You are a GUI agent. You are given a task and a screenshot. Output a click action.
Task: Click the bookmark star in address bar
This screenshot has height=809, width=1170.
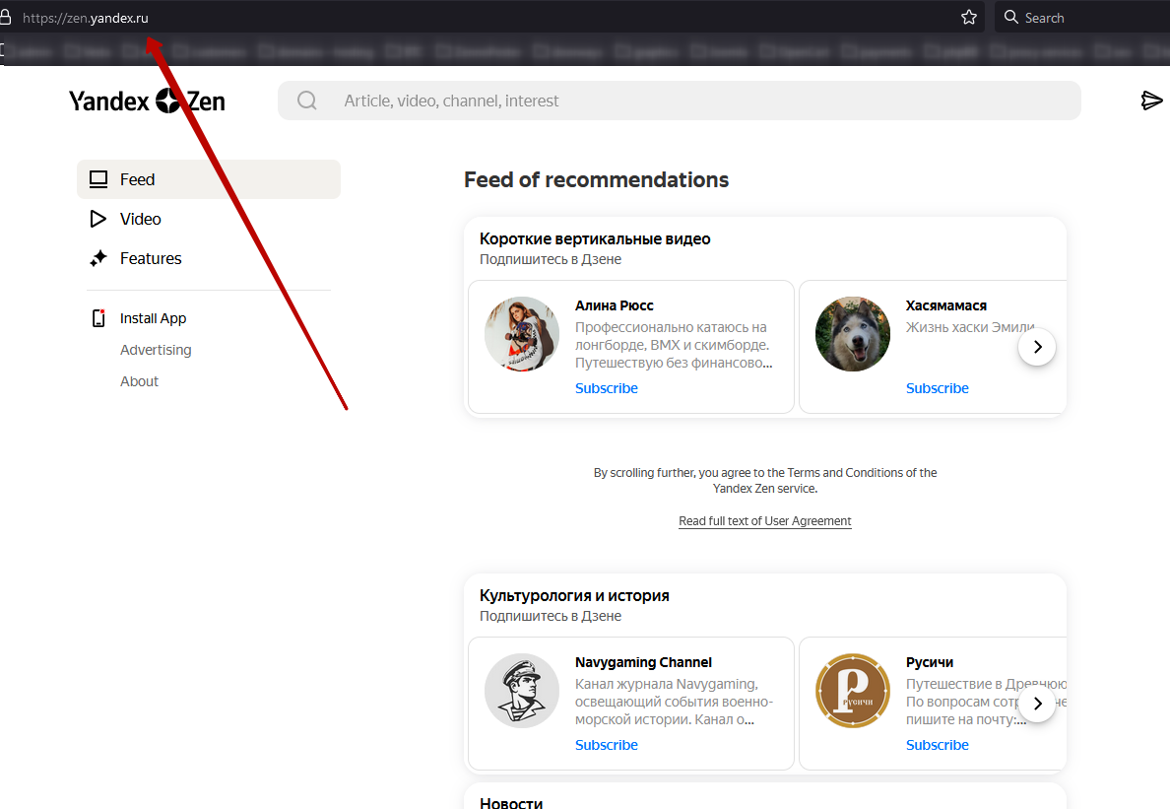pyautogui.click(x=969, y=18)
